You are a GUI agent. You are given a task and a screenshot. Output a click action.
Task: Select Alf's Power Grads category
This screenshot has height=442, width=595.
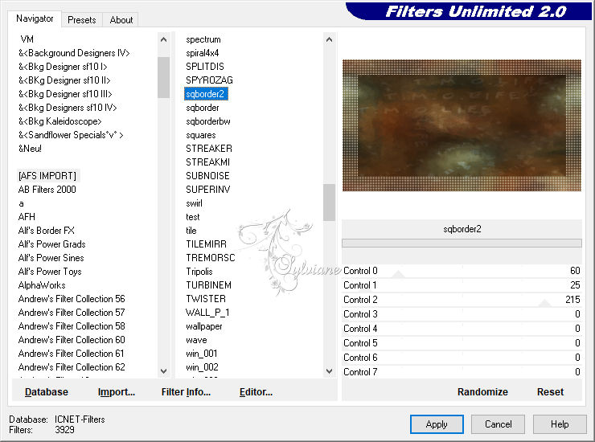pos(51,244)
